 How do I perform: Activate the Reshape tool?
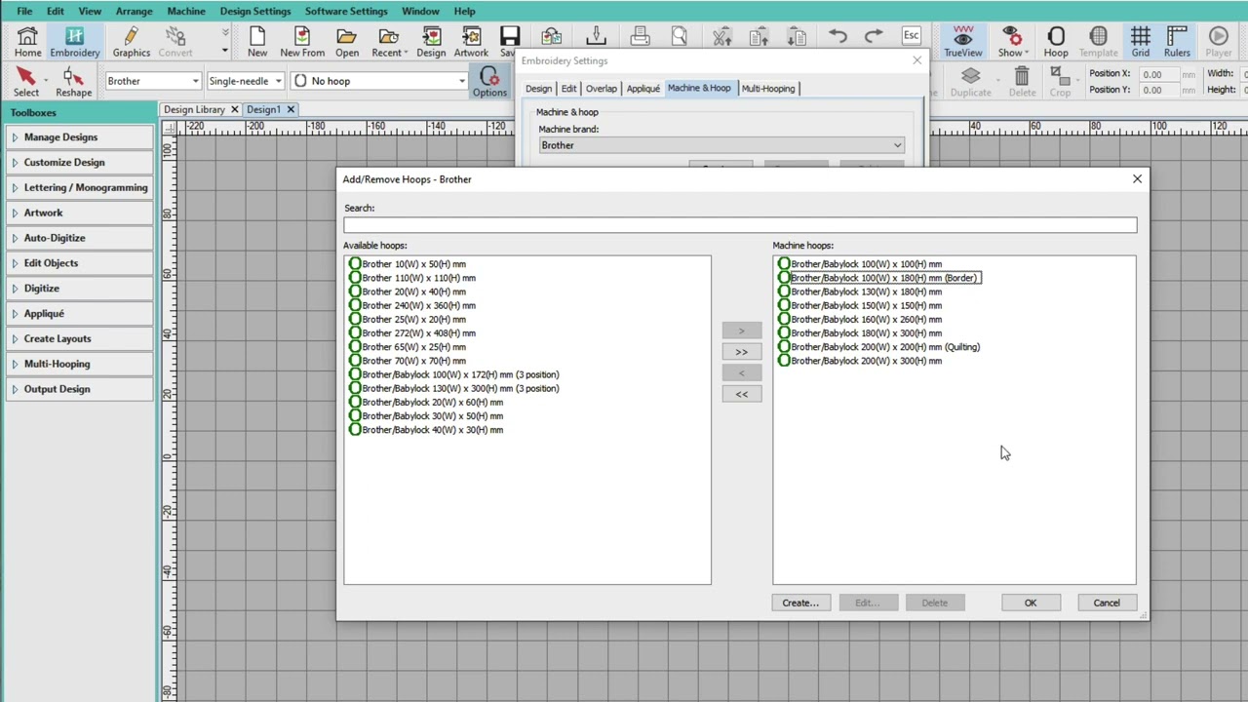coord(73,82)
